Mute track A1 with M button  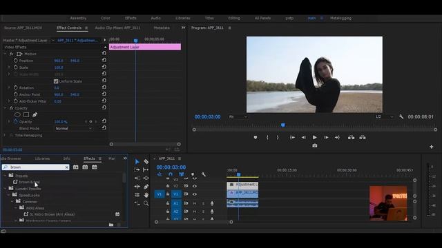[195, 203]
